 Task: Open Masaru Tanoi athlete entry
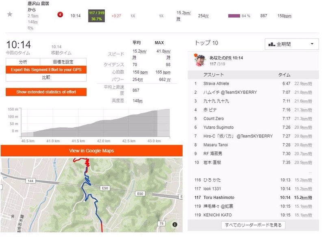point(216,145)
